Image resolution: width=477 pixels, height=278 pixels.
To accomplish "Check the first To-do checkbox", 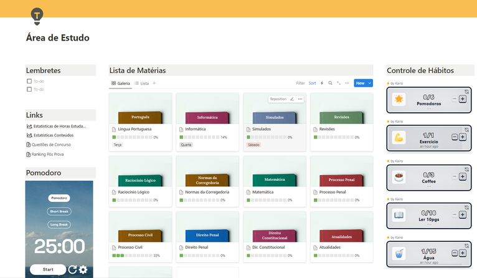I will pyautogui.click(x=29, y=81).
